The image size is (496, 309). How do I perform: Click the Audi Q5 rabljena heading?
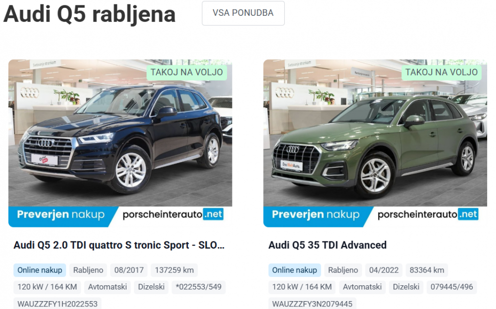coord(89,14)
